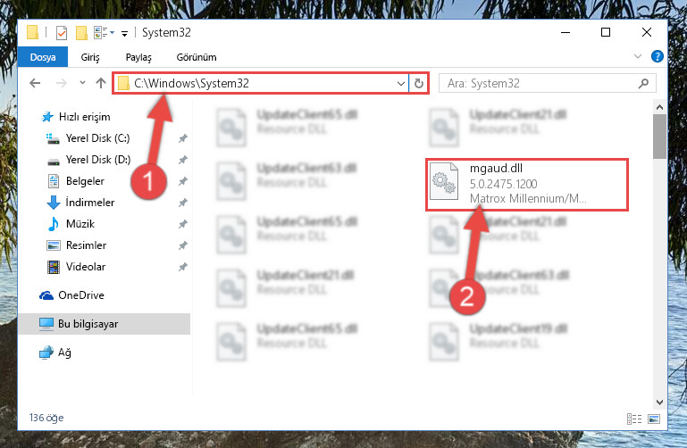Expand the address bar history dropdown
This screenshot has height=448, width=687.
[400, 83]
